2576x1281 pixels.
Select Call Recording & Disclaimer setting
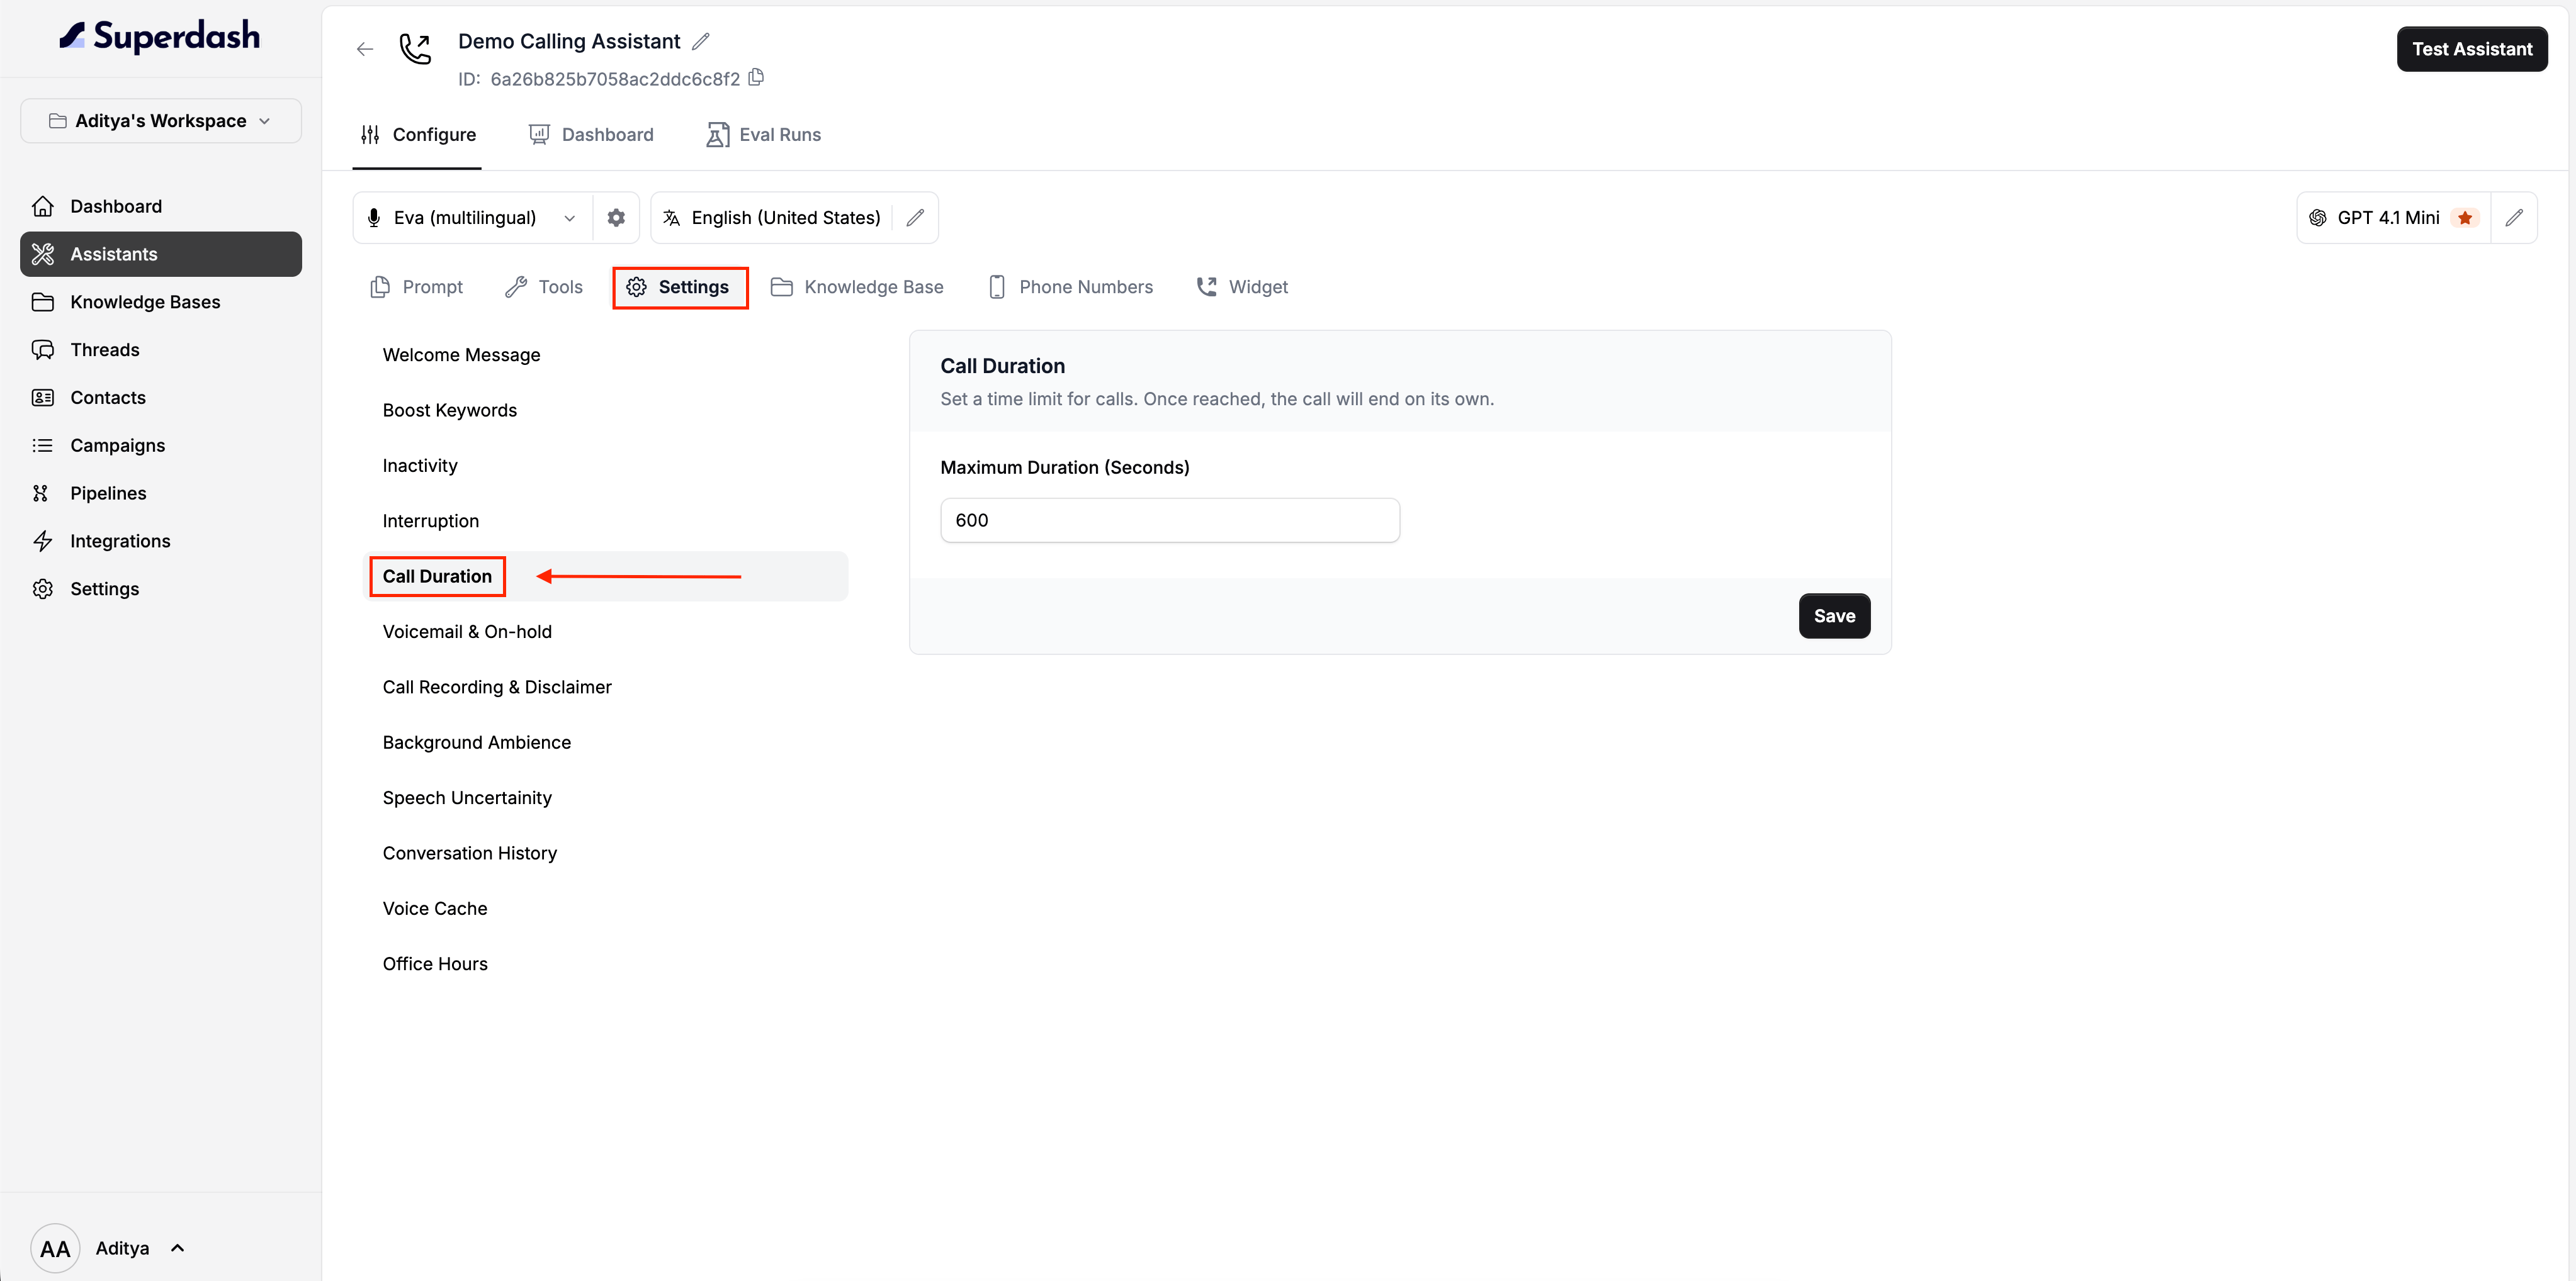point(606,688)
